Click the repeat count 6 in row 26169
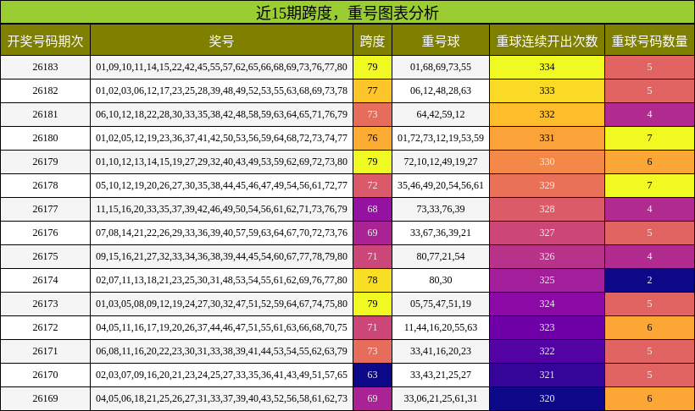 [x=650, y=398]
